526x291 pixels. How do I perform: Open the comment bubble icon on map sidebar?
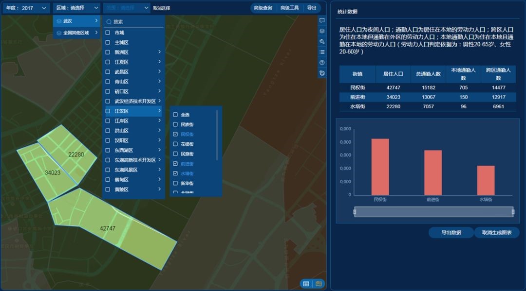click(x=322, y=20)
